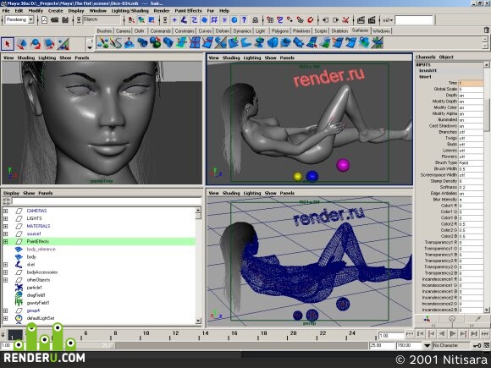The width and height of the screenshot is (491, 368).
Task: Select the arrow selection tool
Action: coord(8,44)
